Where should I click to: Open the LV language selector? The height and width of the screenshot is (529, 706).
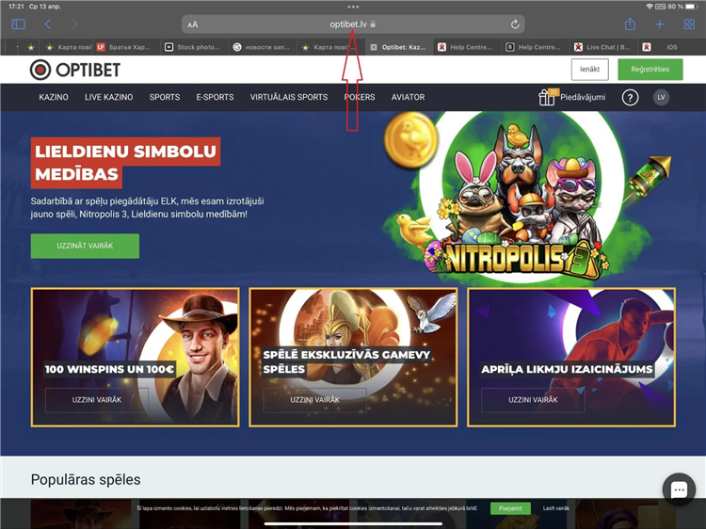pos(661,97)
